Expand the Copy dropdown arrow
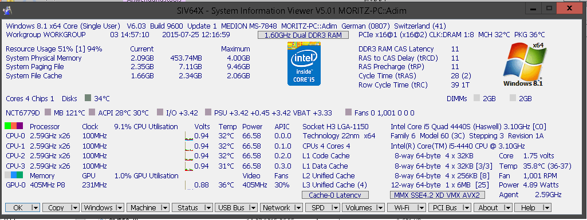 coord(74,207)
